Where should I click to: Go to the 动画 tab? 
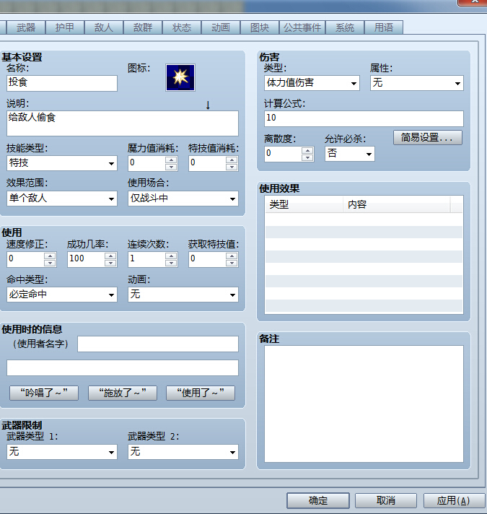click(220, 27)
